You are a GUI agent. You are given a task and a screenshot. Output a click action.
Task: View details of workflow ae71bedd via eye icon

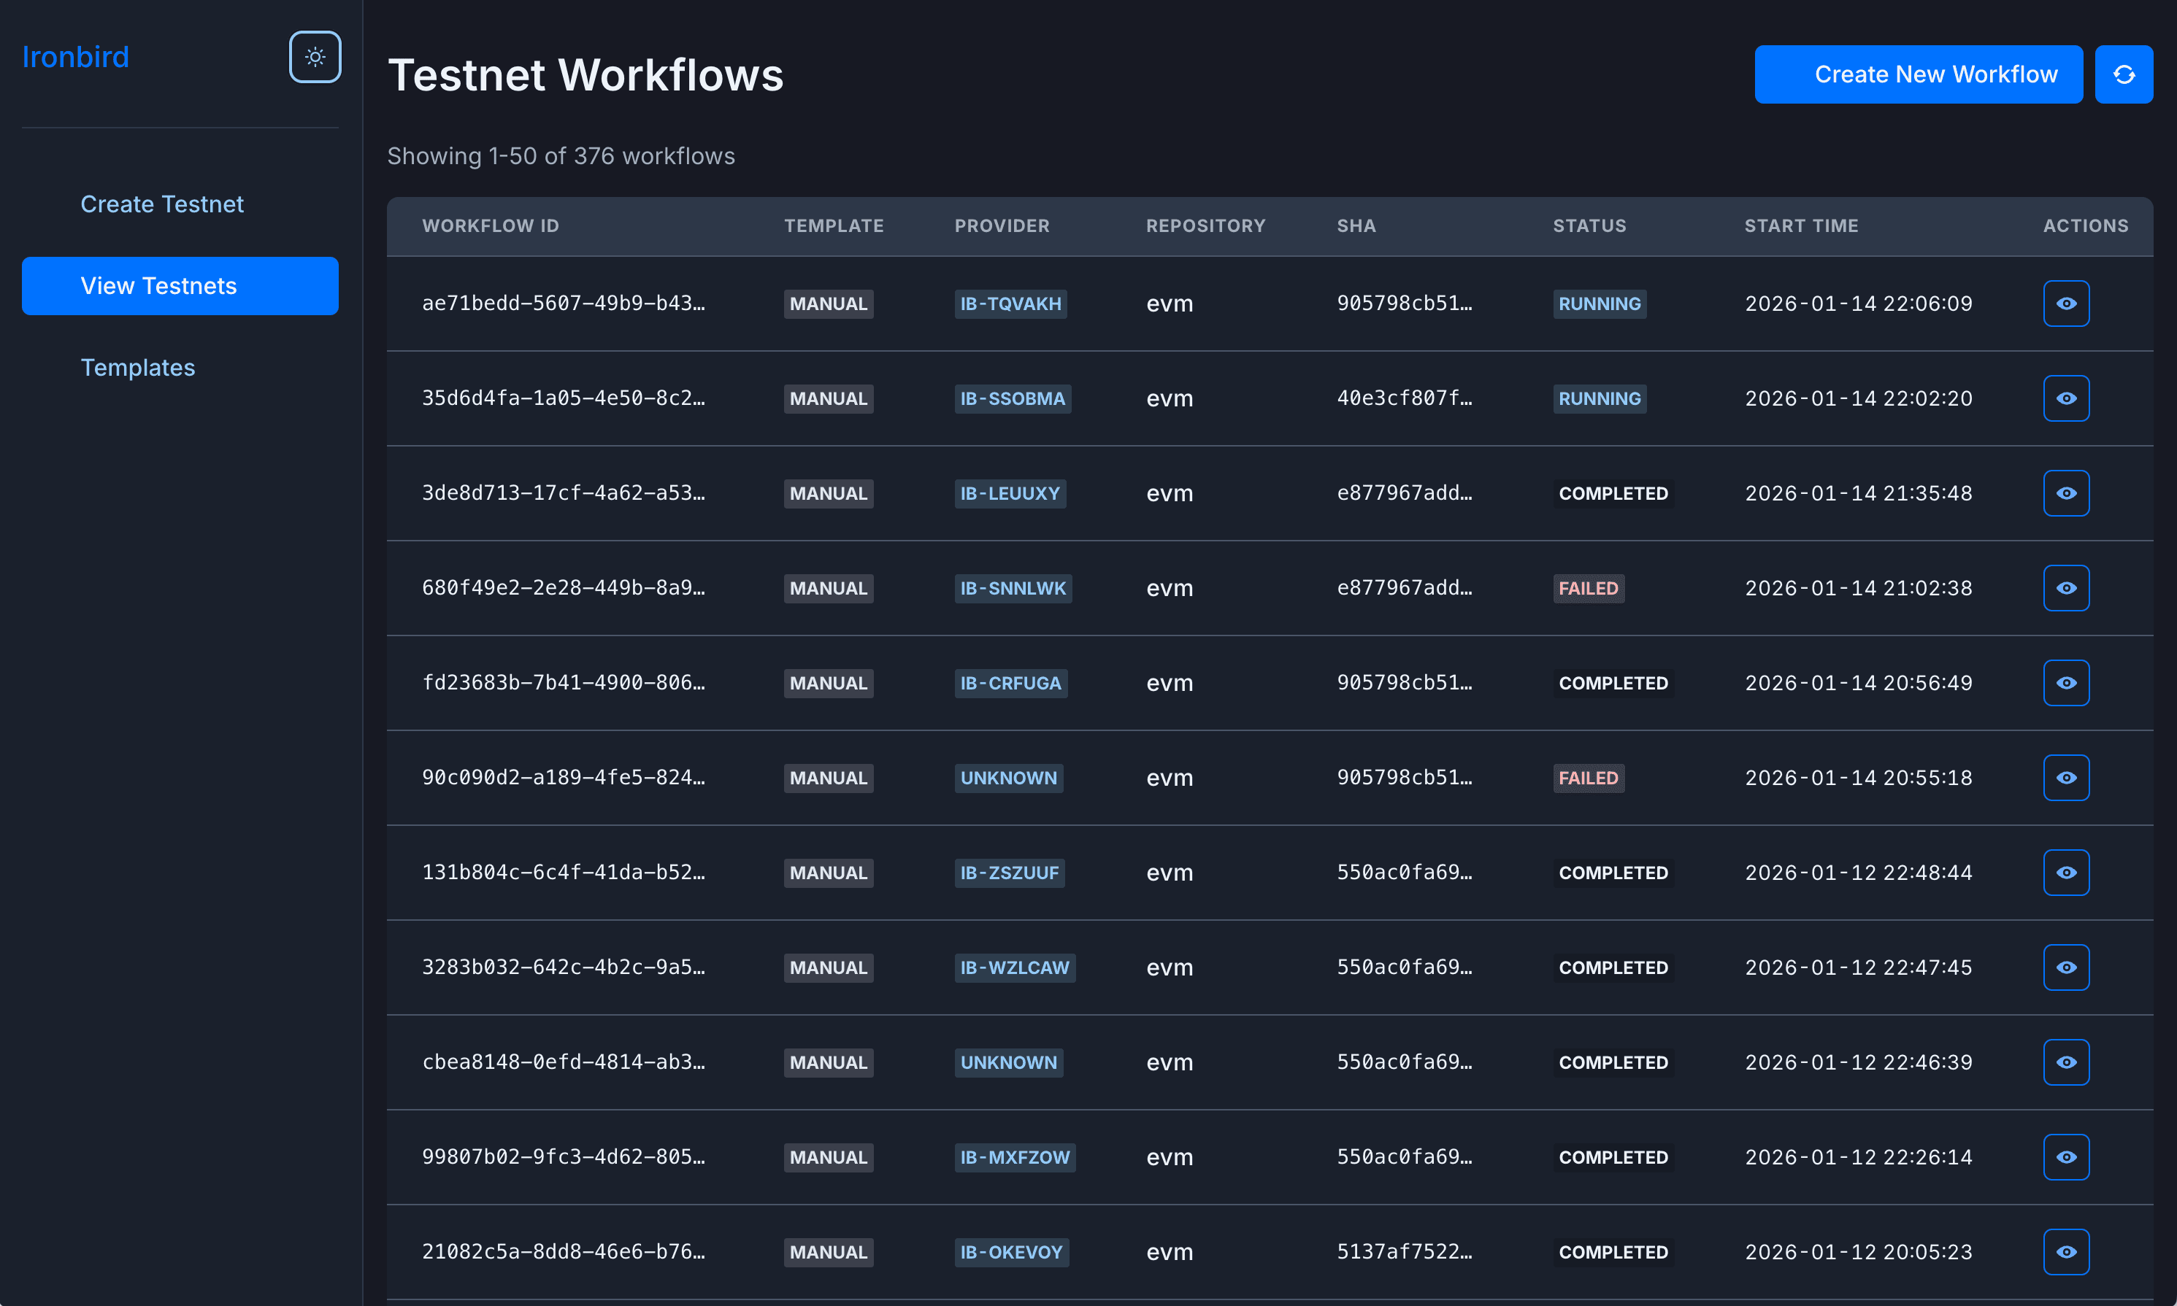(2066, 303)
